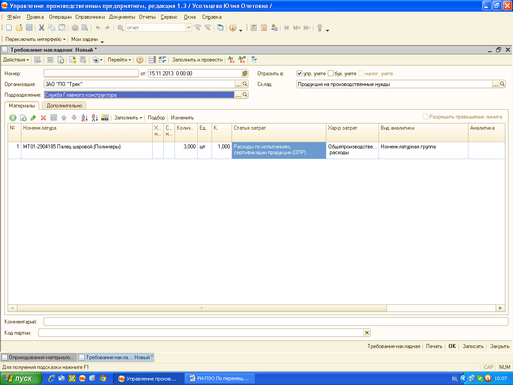Move row down with arrow icon
This screenshot has height=385, width=513.
pyautogui.click(x=74, y=118)
